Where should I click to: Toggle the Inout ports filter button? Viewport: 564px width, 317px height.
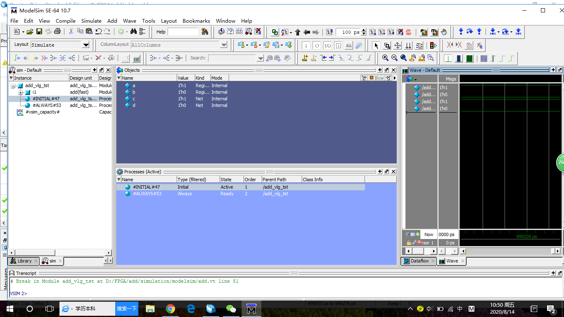327,45
